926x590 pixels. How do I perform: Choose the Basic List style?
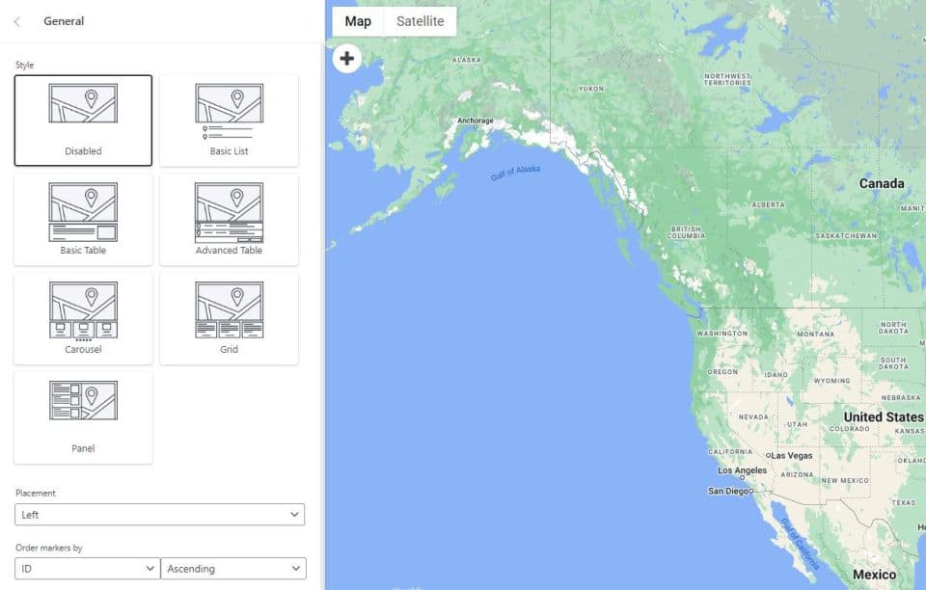click(x=230, y=121)
